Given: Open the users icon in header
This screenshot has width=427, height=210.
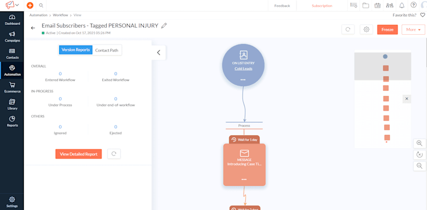Looking at the screenshot, I should click(390, 5).
